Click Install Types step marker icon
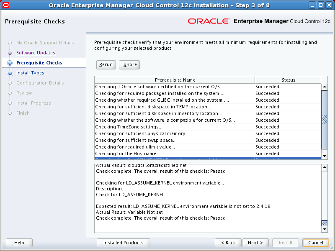This screenshot has width=335, height=251. [10, 74]
